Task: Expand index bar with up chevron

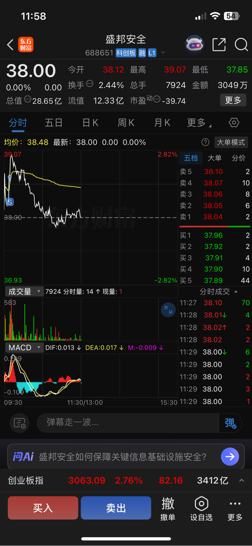Action: pyautogui.click(x=241, y=480)
